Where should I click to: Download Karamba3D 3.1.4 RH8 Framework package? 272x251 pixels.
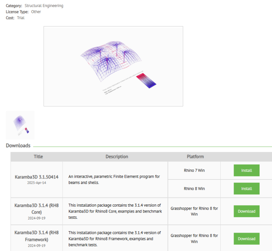(x=246, y=239)
